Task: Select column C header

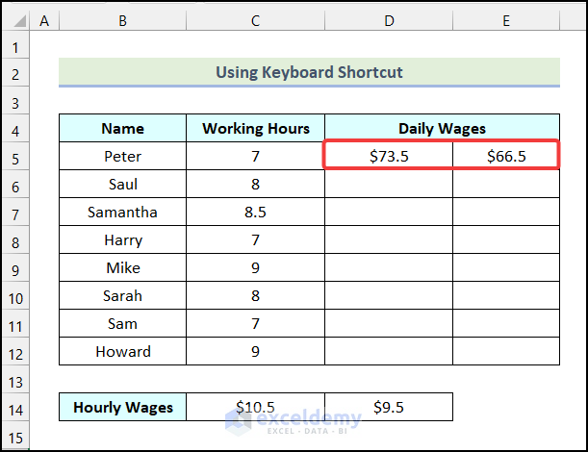Action: coord(255,20)
